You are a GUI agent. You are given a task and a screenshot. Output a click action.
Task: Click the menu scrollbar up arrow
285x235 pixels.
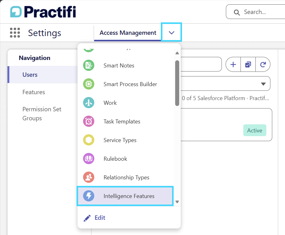[x=177, y=53]
